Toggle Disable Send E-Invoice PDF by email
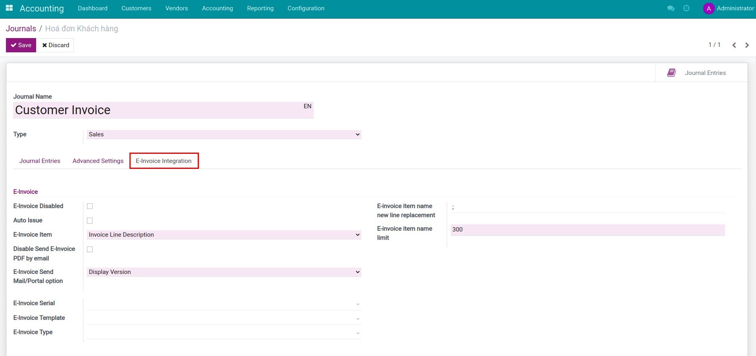The width and height of the screenshot is (756, 356). pyautogui.click(x=90, y=249)
